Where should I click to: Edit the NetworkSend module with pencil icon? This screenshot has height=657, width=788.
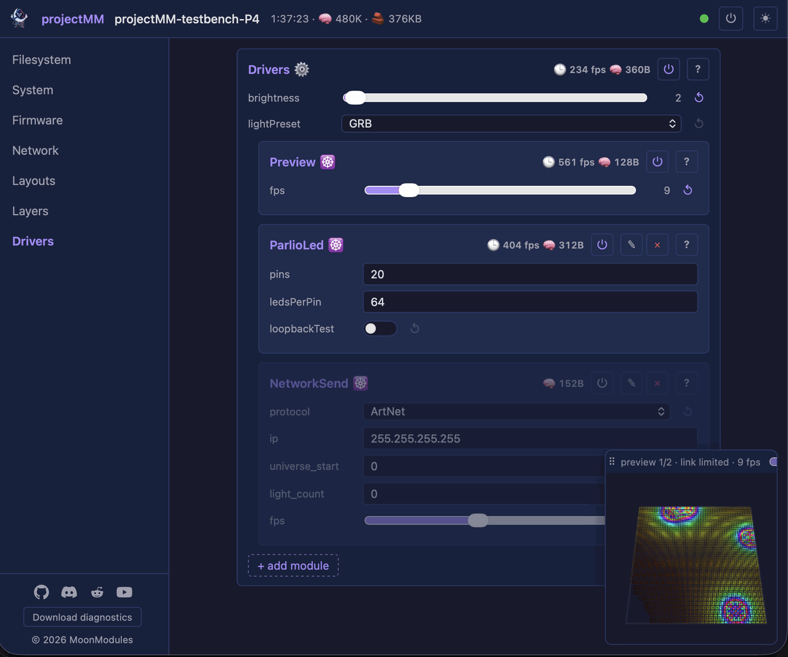(x=632, y=383)
